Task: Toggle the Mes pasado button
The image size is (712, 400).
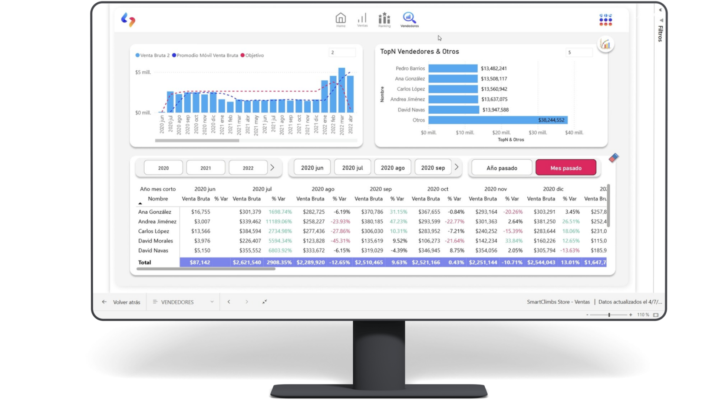Action: 566,168
